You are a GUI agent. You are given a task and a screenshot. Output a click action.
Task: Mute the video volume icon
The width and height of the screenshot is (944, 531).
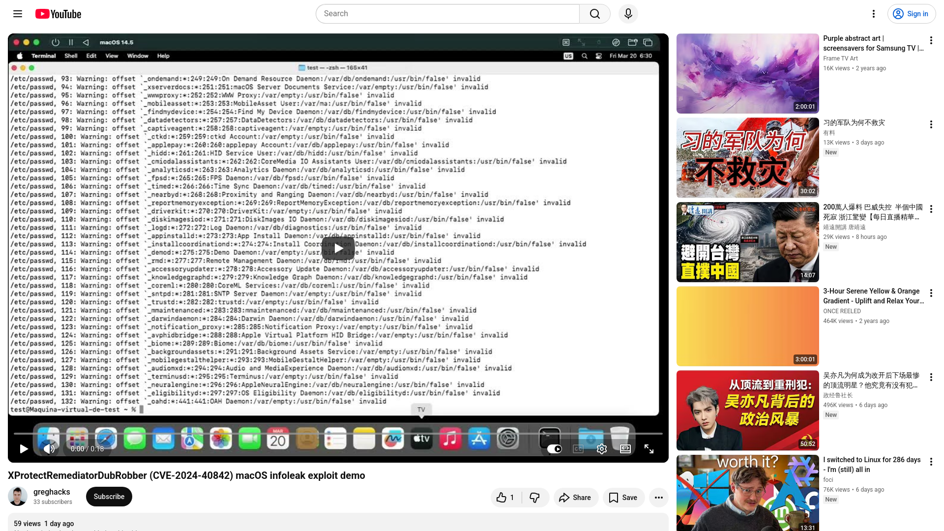point(49,449)
